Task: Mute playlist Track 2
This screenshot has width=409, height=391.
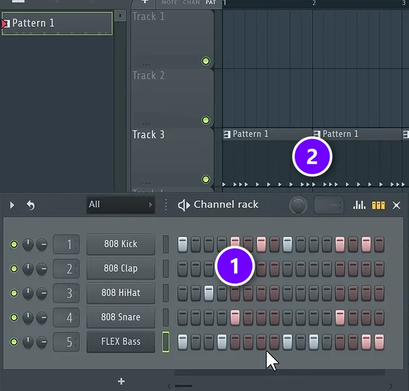Action: tap(205, 120)
